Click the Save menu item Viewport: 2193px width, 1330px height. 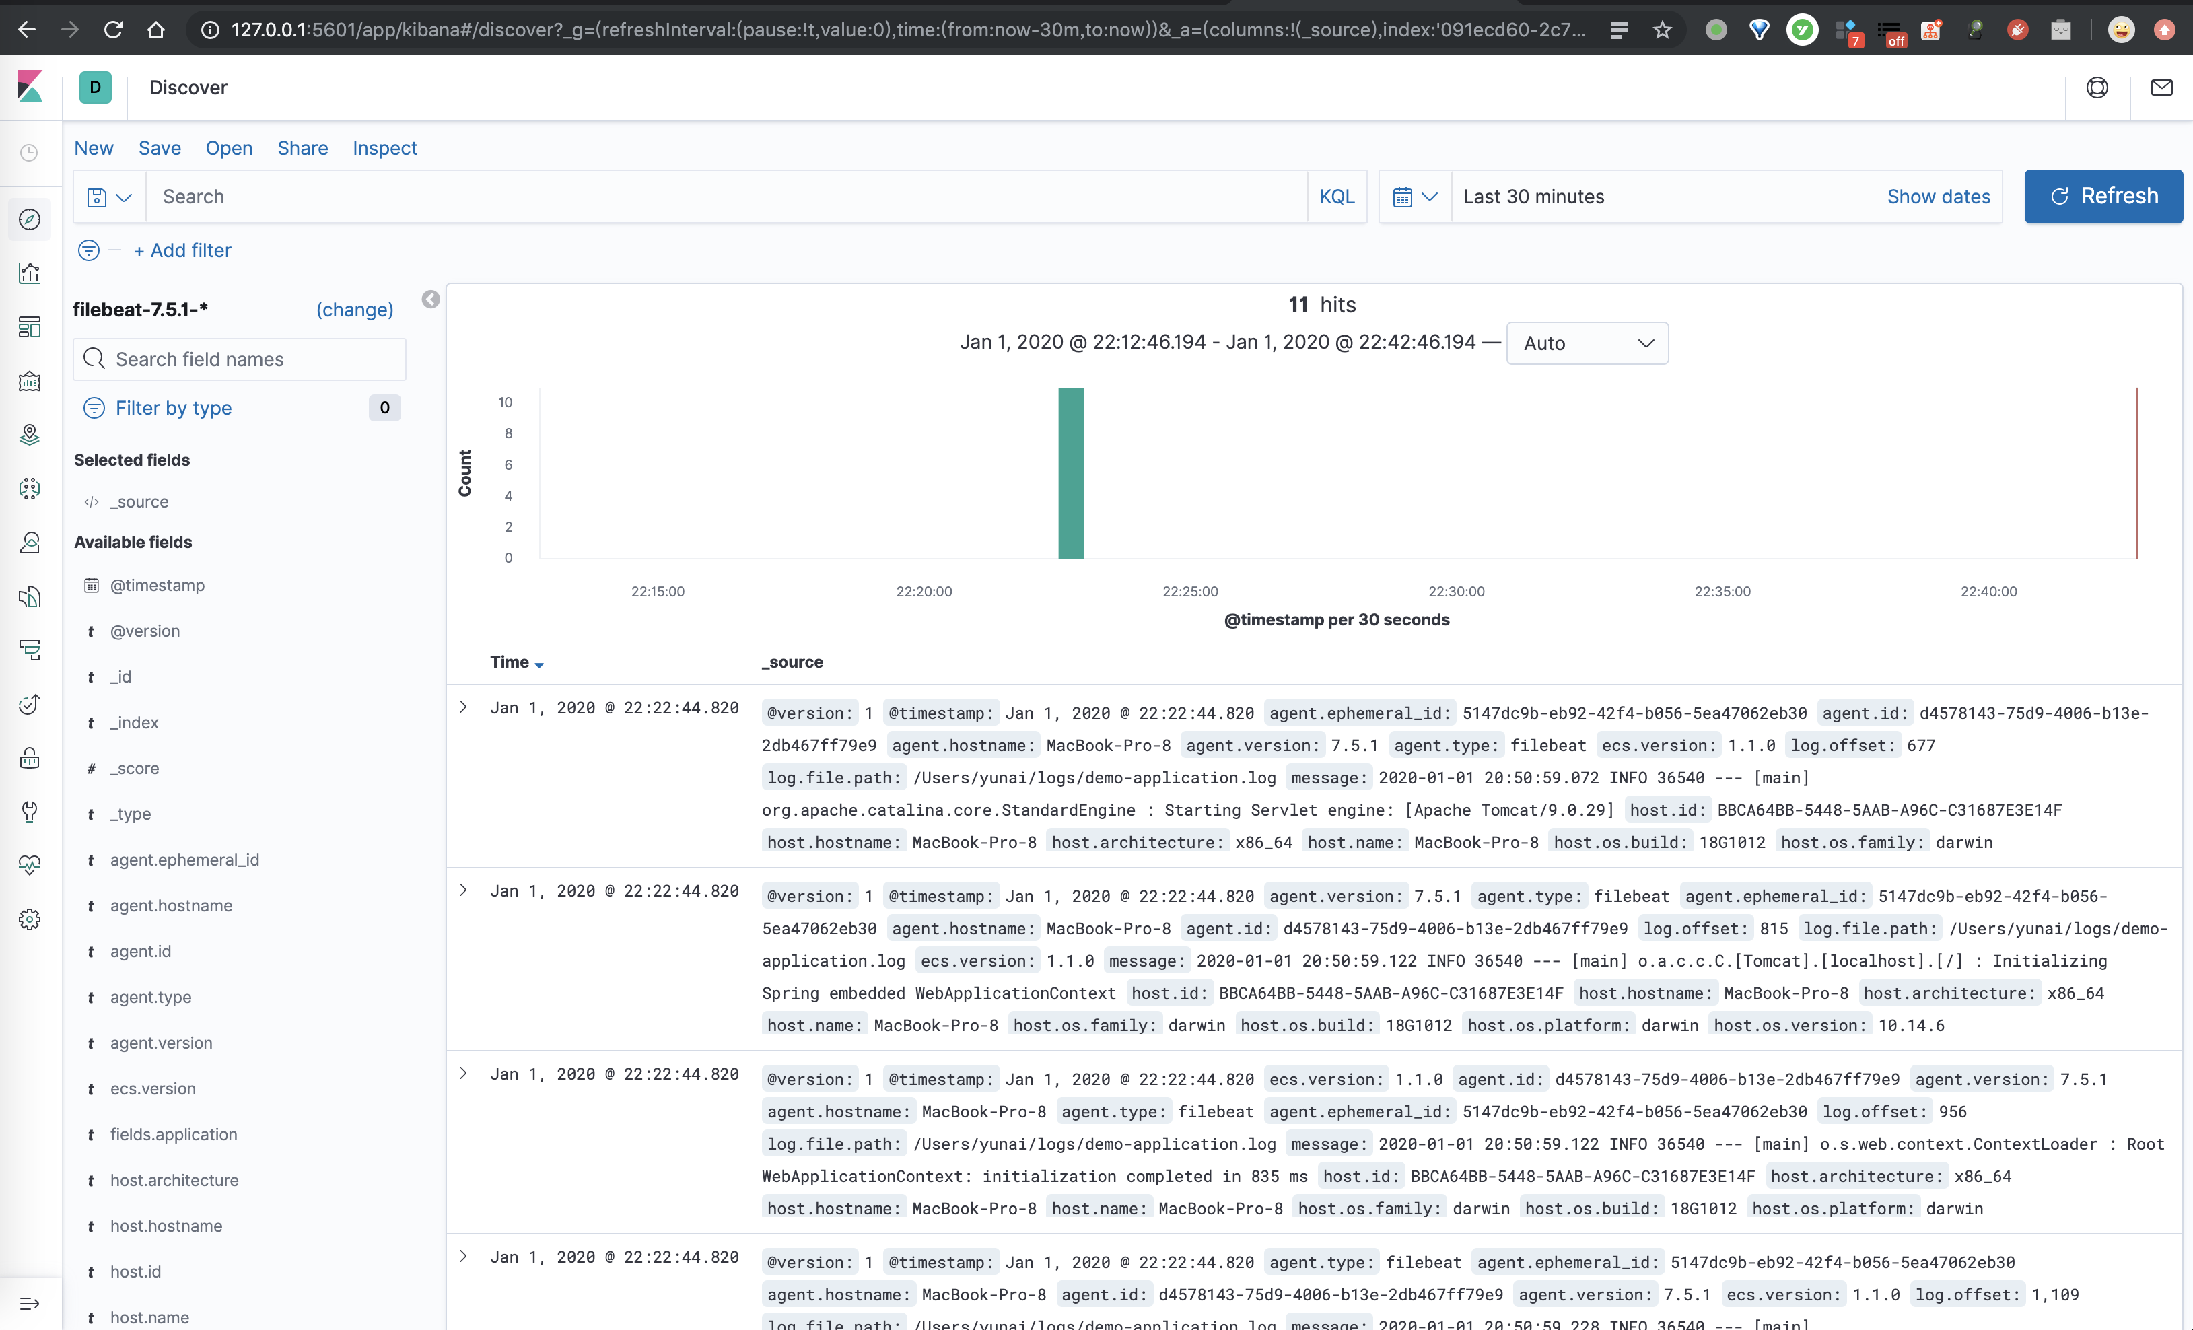point(158,147)
